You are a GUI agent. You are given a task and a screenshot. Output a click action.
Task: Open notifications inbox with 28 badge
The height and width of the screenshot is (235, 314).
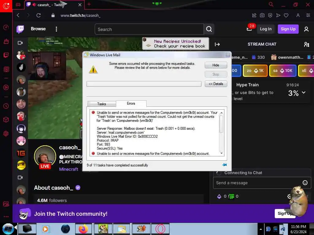click(250, 29)
